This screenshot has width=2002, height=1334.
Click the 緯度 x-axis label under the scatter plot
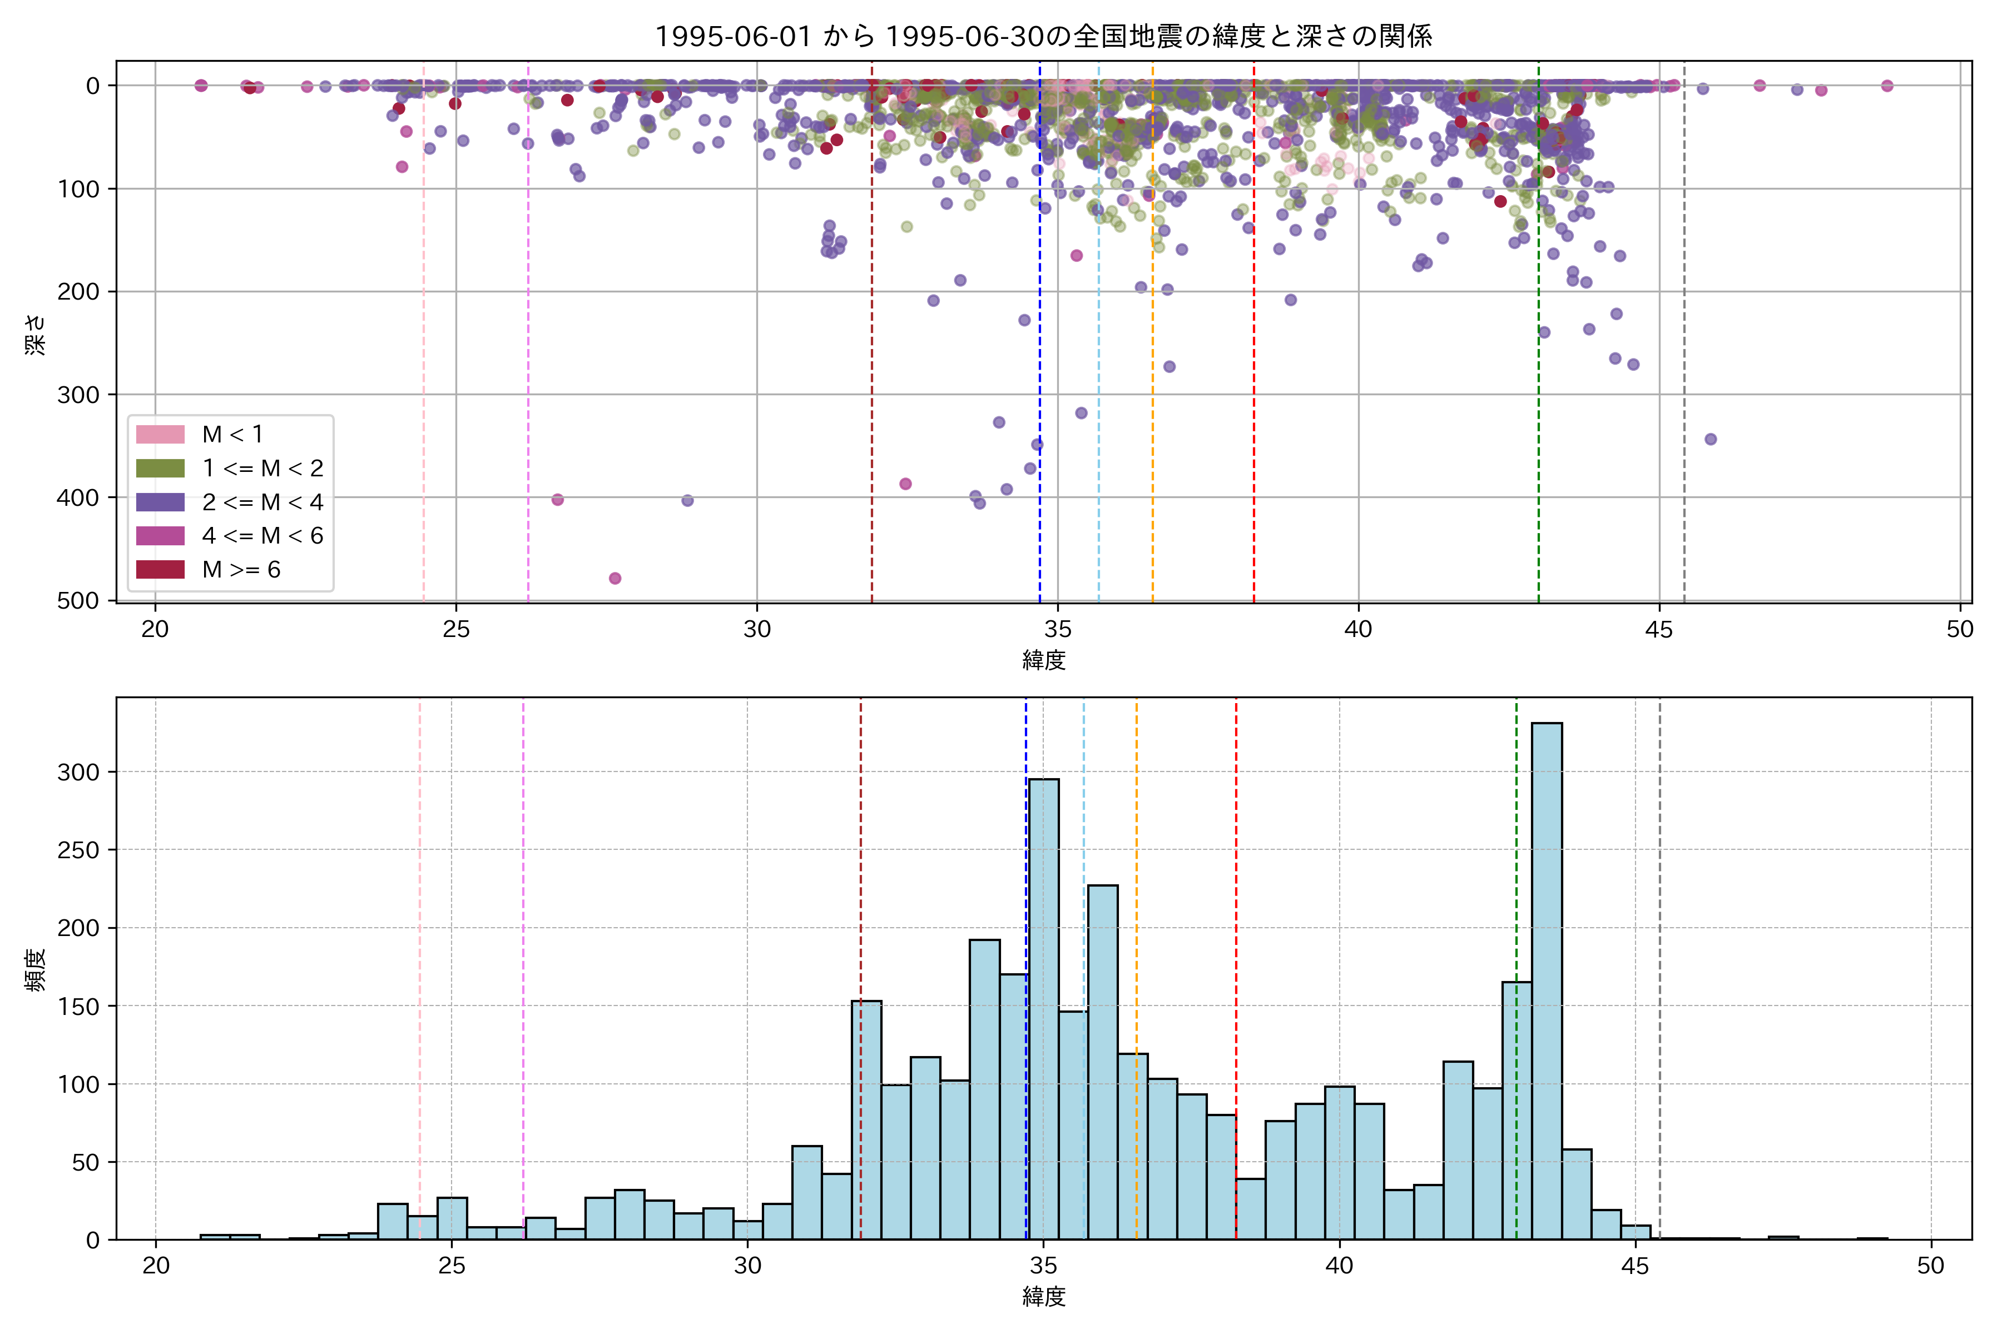[1044, 659]
